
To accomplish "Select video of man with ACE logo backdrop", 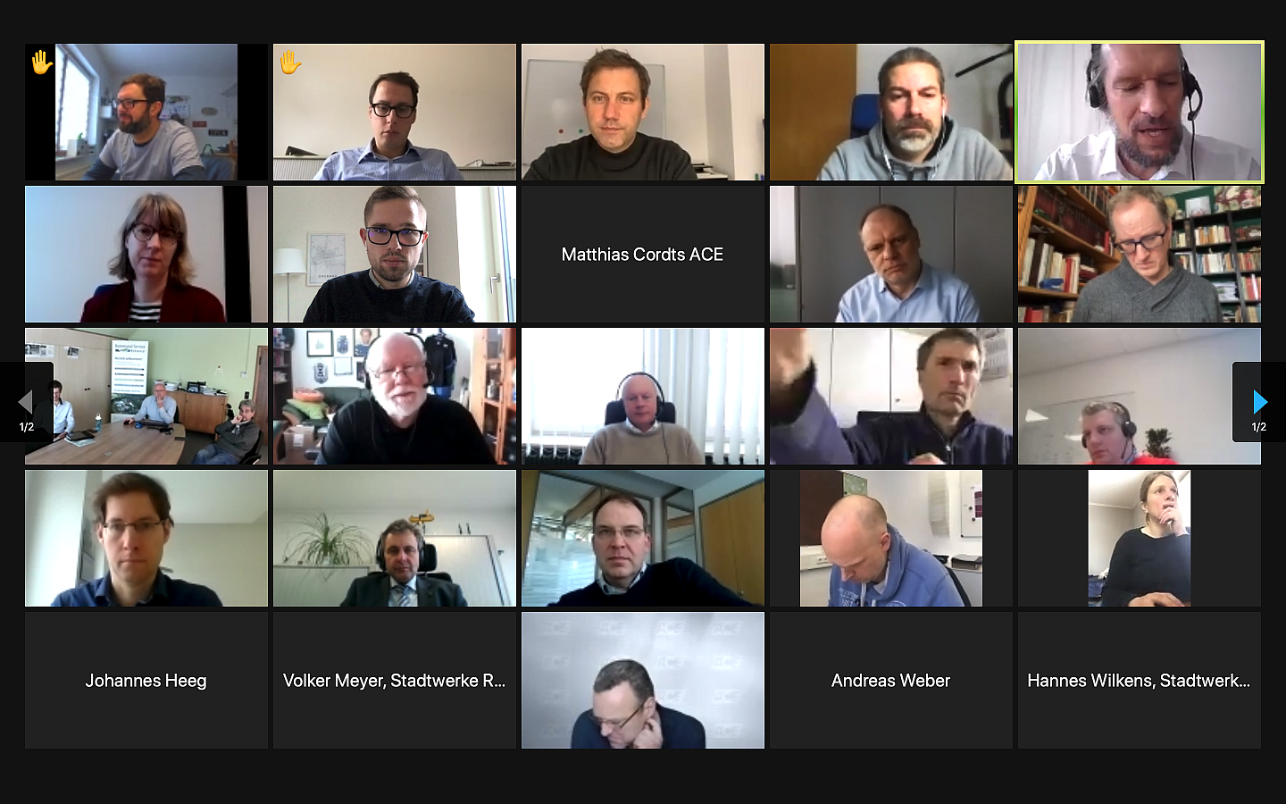I will [x=643, y=681].
